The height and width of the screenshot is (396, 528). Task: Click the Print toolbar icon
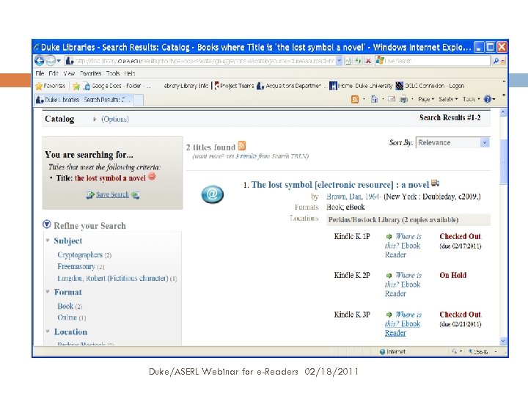click(403, 99)
